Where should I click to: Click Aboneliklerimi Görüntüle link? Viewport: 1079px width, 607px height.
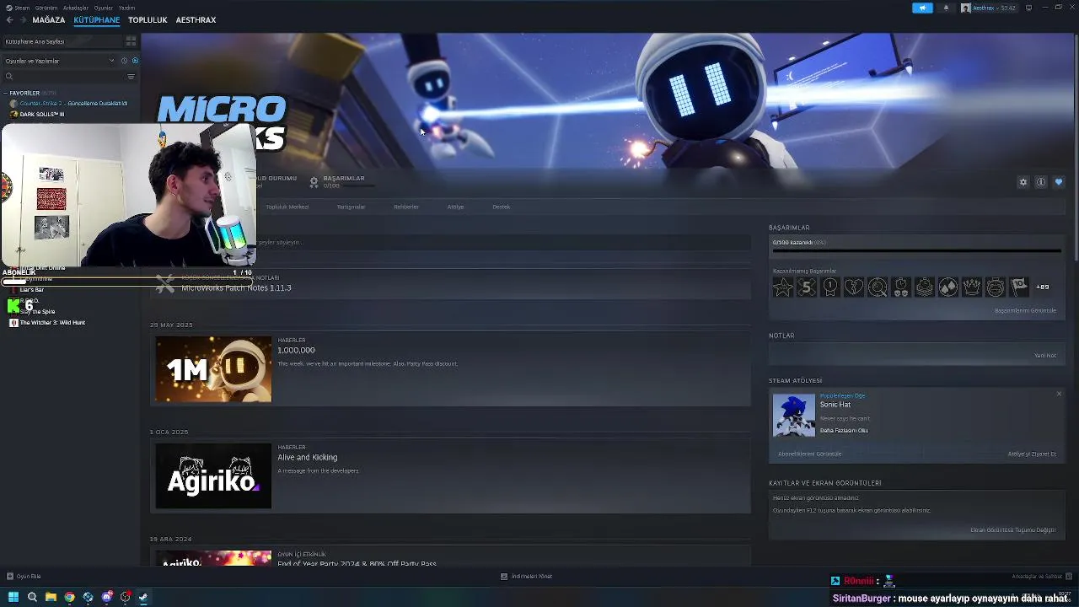809,454
